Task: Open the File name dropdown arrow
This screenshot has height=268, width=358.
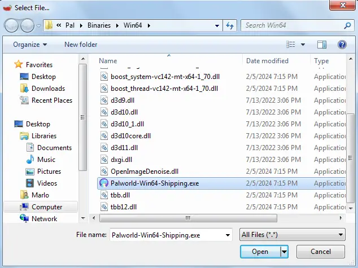Action: click(228, 235)
